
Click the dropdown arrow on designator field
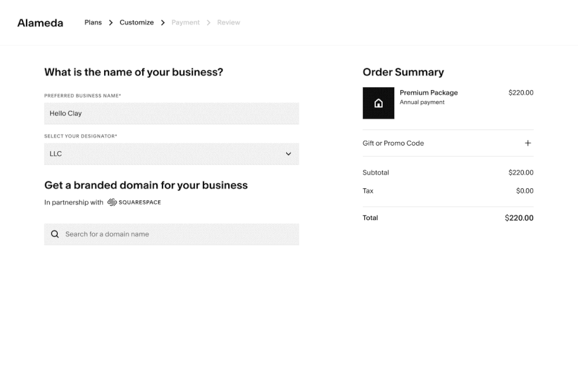pos(288,154)
